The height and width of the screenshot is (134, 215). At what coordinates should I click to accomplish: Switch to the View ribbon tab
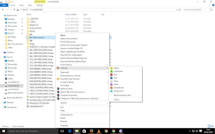click(30, 5)
